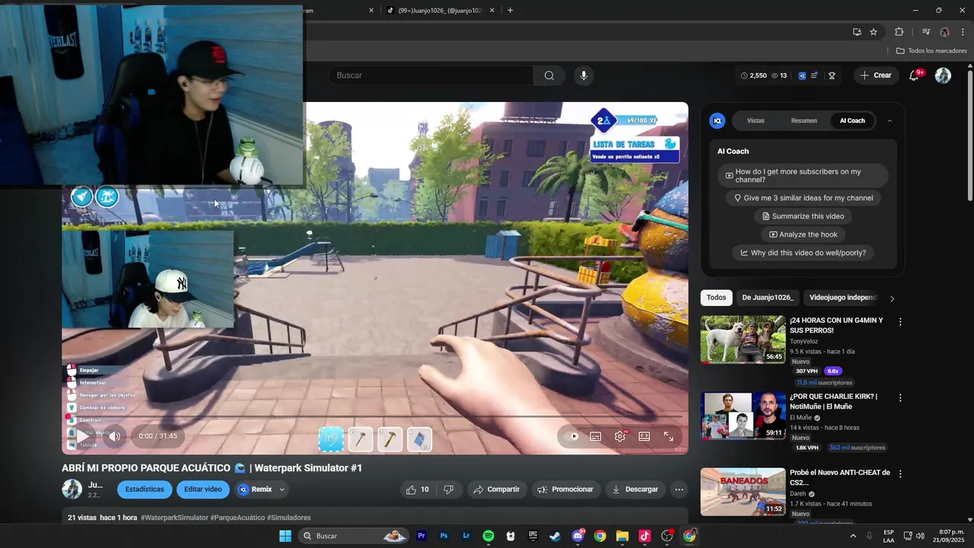Select the AI Coach tab
Image resolution: width=974 pixels, height=548 pixels.
[852, 120]
